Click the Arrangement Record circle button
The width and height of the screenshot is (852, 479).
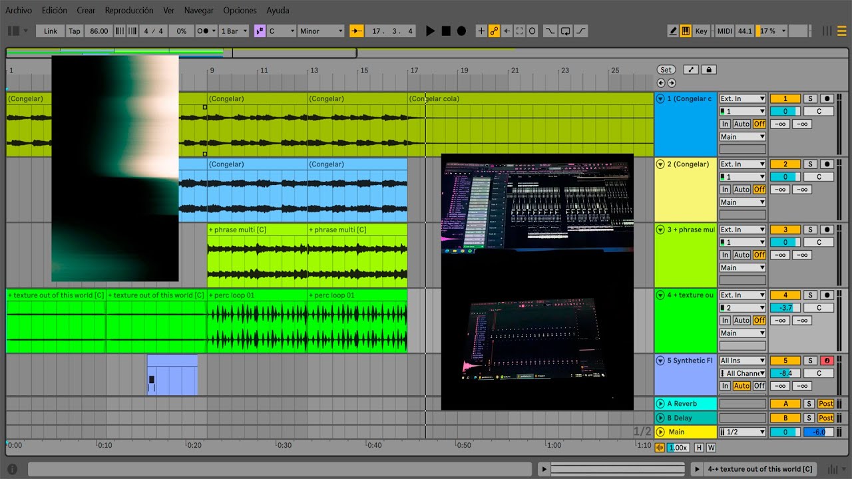(x=461, y=31)
